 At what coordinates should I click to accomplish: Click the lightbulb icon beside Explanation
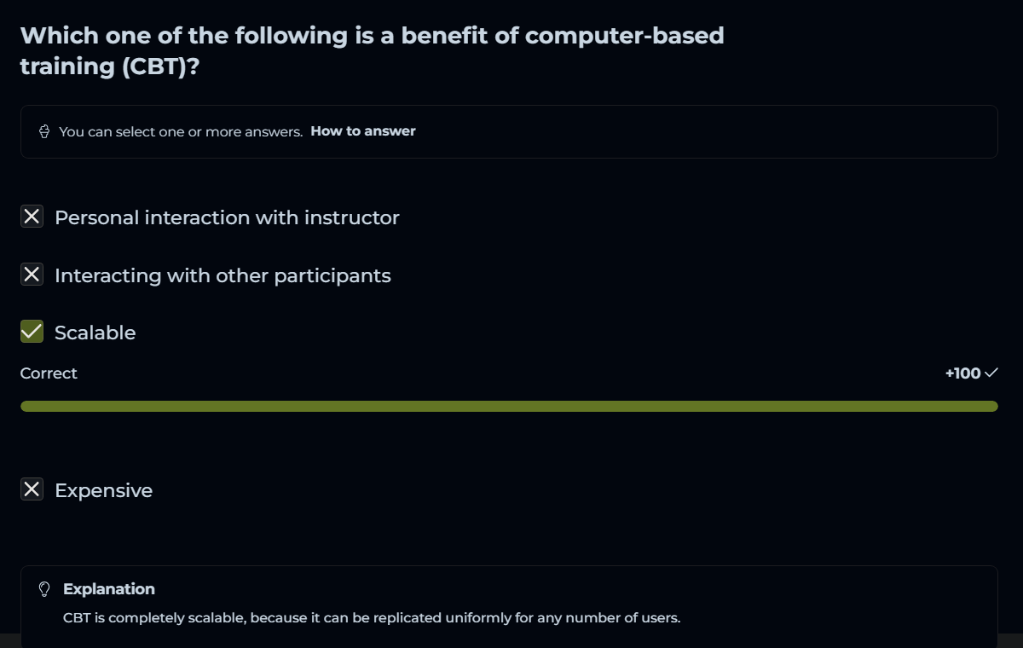click(45, 589)
